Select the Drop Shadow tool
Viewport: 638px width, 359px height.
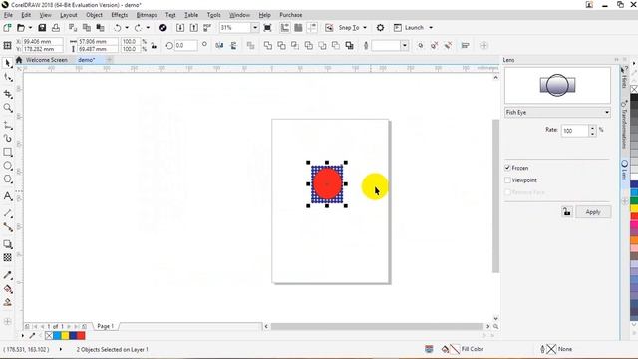(x=7, y=244)
